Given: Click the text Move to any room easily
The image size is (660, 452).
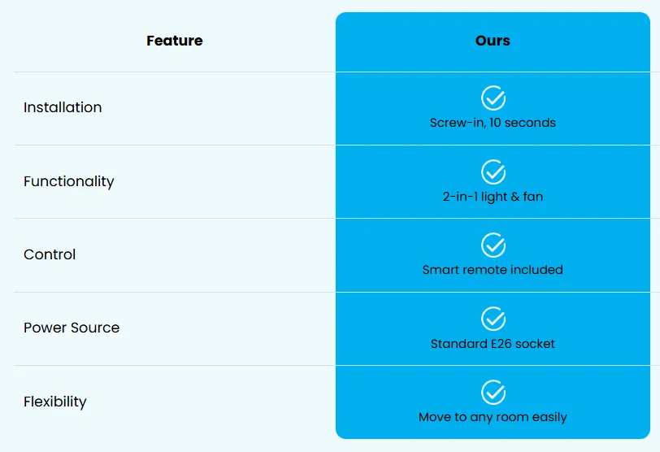Looking at the screenshot, I should point(493,417).
